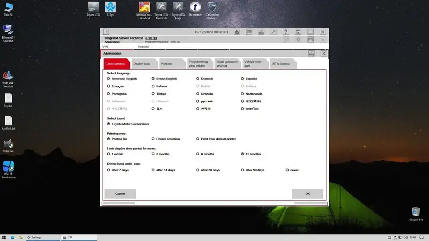Open the Ethernet0 shortcut on the desktop
This screenshot has height=241, width=429.
[x=8, y=33]
